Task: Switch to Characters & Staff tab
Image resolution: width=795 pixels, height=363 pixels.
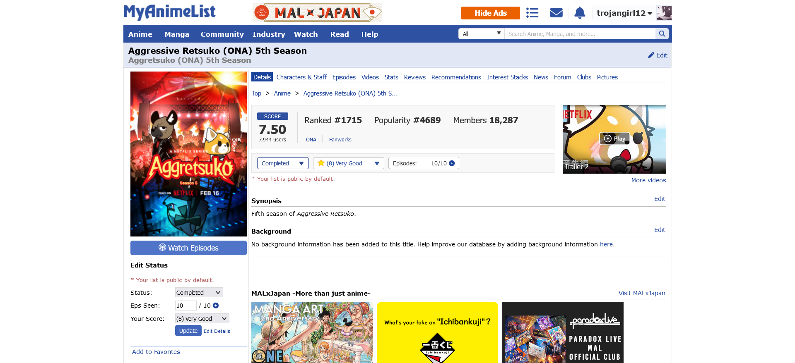Action: point(301,77)
